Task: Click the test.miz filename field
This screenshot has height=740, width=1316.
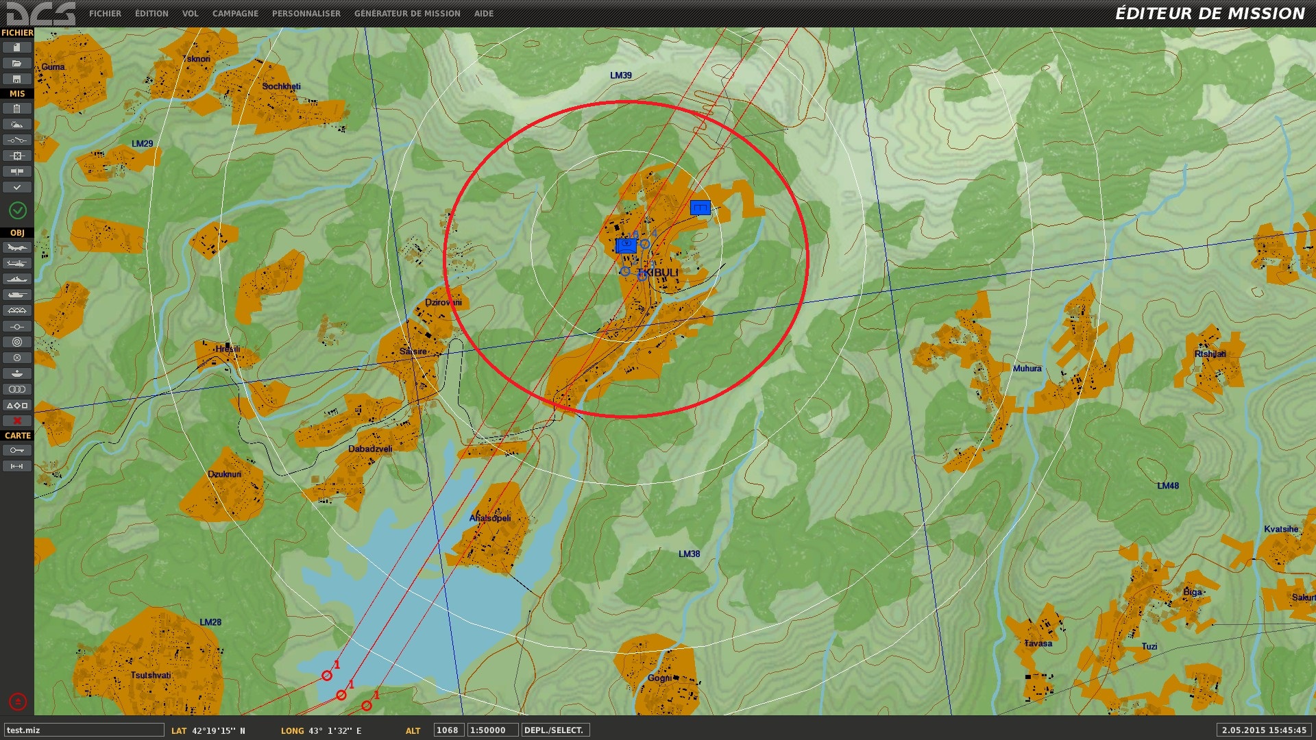Action: point(84,730)
